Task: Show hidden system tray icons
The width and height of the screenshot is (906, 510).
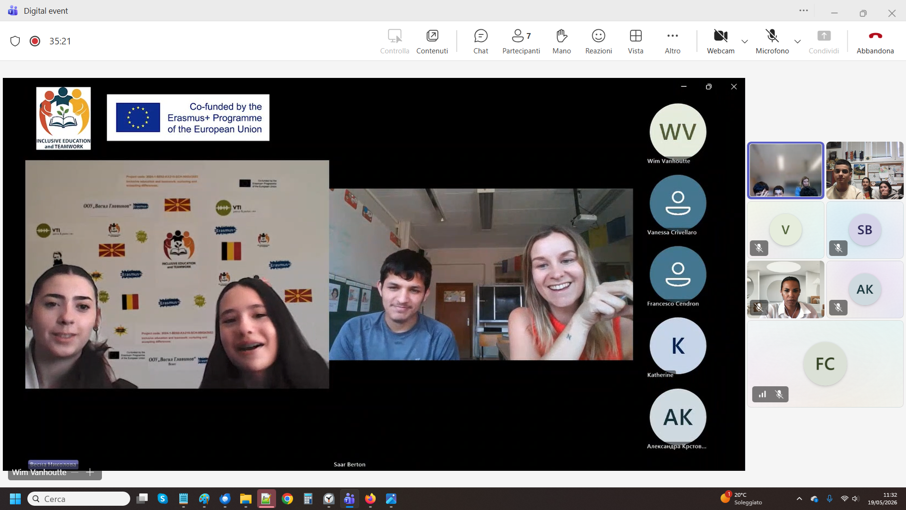Action: click(x=799, y=499)
